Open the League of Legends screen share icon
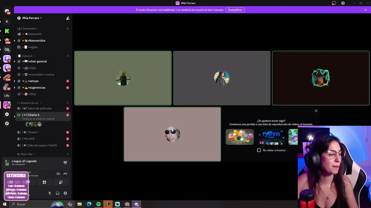The width and height of the screenshot is (371, 208). 65,163
